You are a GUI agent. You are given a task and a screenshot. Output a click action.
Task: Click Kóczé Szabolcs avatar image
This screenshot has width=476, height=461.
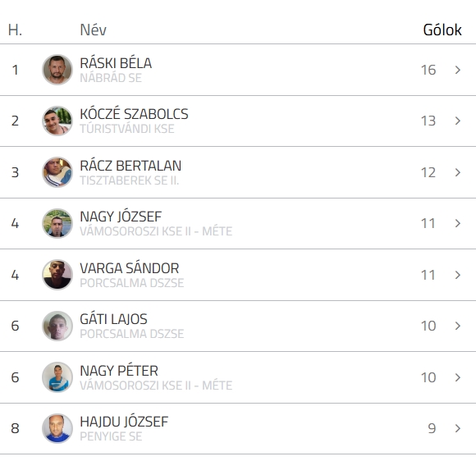coord(57,121)
